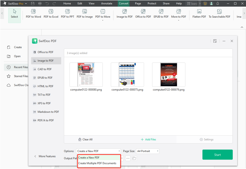The image size is (246, 169).
Task: Select EPUB to PDF in the ribbon
Action: (161, 14)
